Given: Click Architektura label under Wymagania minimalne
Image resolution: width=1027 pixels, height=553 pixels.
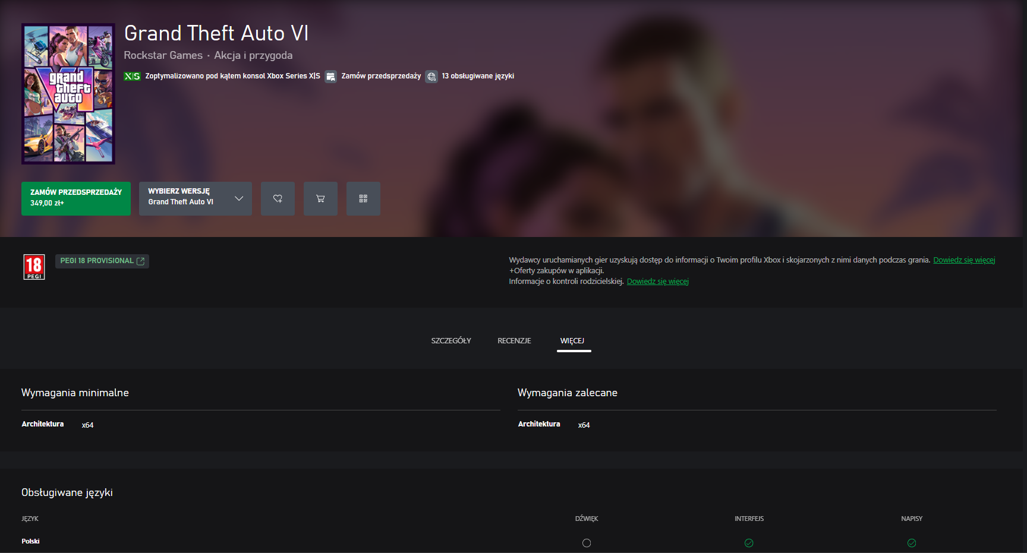Looking at the screenshot, I should 43,424.
